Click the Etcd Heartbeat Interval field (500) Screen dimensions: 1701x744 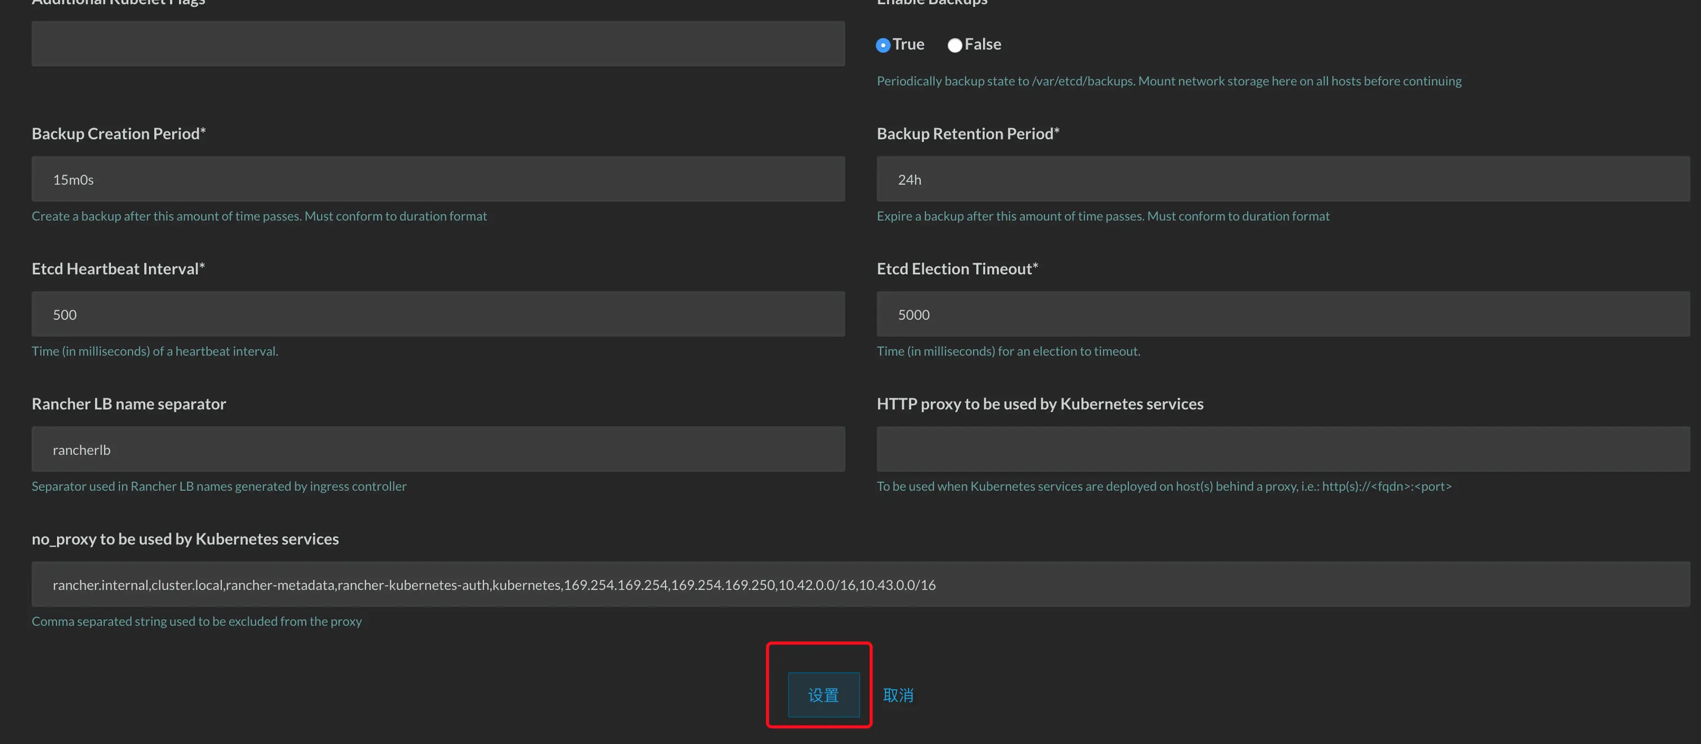[x=438, y=314]
